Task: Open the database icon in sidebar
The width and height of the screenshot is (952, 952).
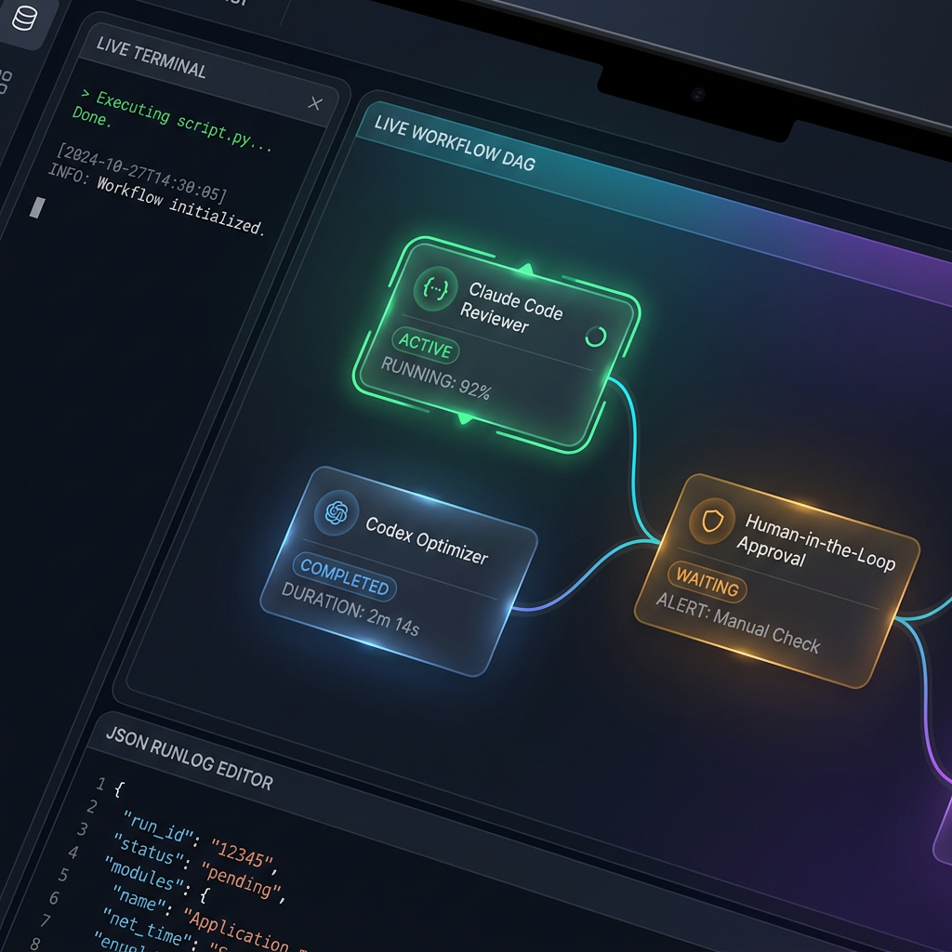Action: point(24,17)
